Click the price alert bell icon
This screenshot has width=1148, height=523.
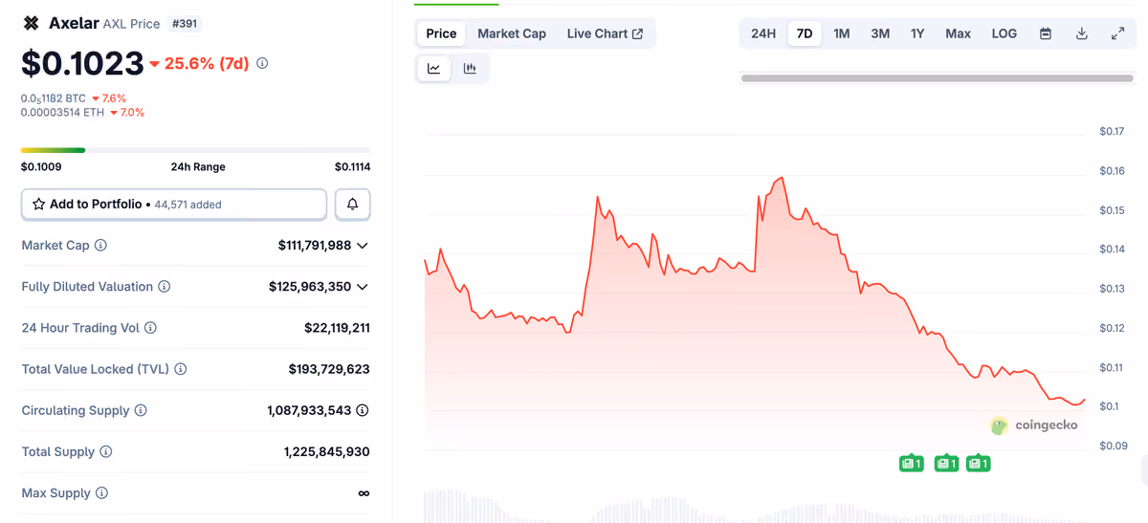353,204
